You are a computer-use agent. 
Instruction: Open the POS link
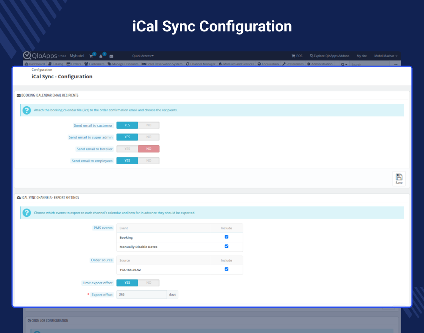click(x=297, y=56)
